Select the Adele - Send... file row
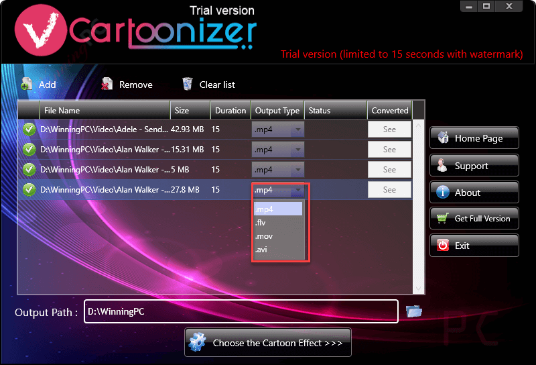 pos(215,129)
